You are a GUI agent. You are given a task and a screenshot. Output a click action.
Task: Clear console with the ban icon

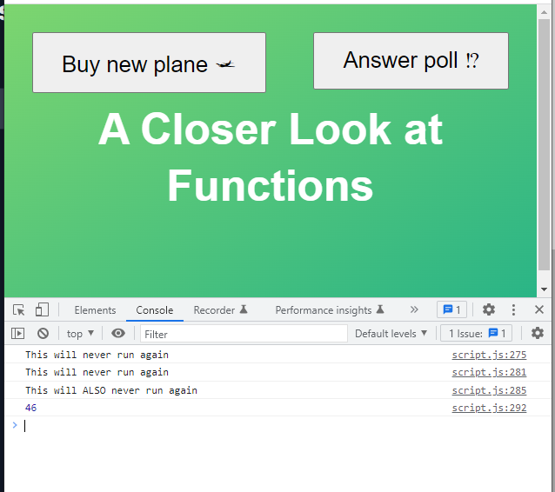pyautogui.click(x=43, y=333)
